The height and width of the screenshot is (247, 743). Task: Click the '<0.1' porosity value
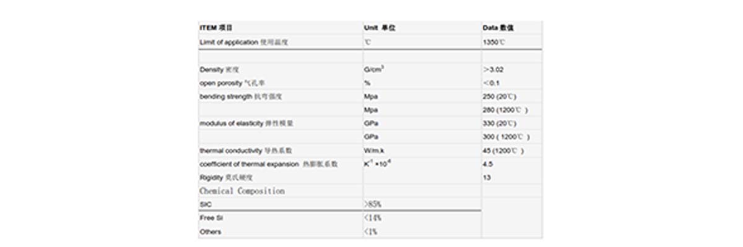(492, 83)
